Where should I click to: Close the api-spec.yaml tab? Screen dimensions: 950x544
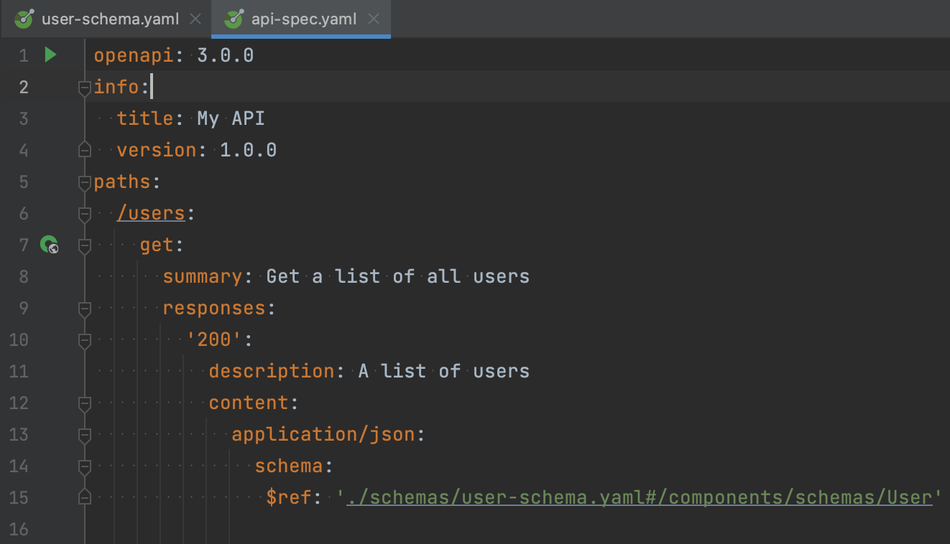point(373,19)
